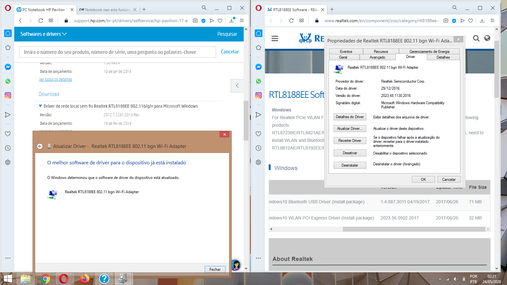
Task: Open File Explorer from taskbar
Action: pyautogui.click(x=26, y=279)
